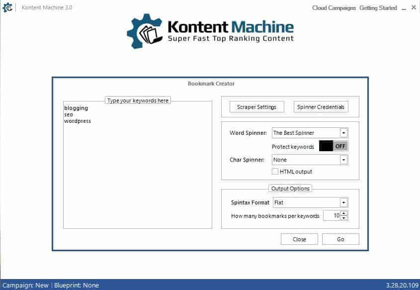Click the keyword 'wordpress'

coord(78,121)
